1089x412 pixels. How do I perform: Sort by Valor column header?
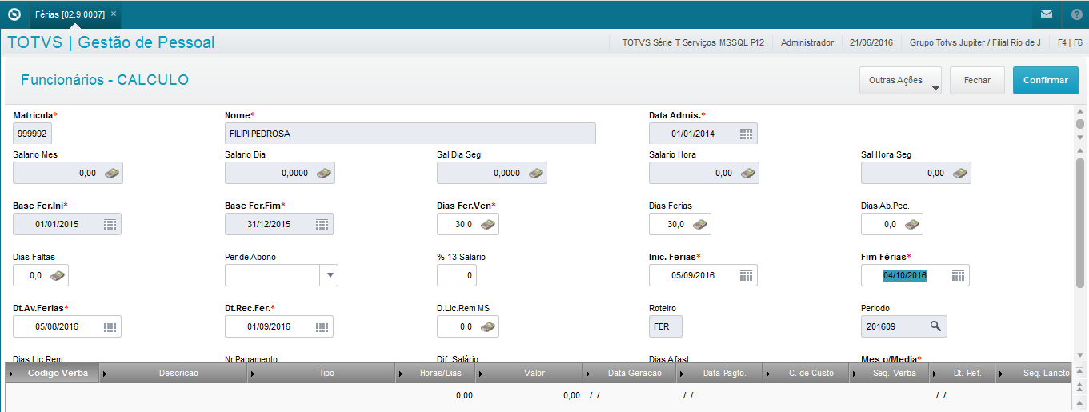pos(530,374)
